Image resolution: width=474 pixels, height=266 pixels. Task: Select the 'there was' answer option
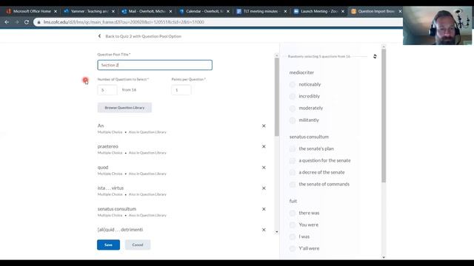pos(293,213)
